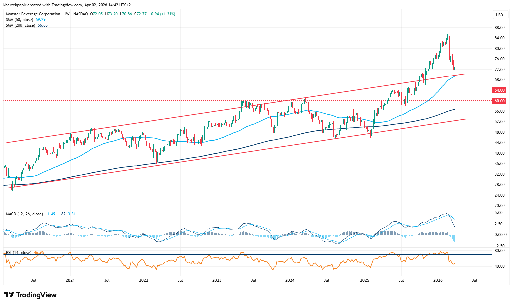Click the +0.94 (+1.31%) change value
This screenshot has width=513, height=305.
tap(162, 14)
